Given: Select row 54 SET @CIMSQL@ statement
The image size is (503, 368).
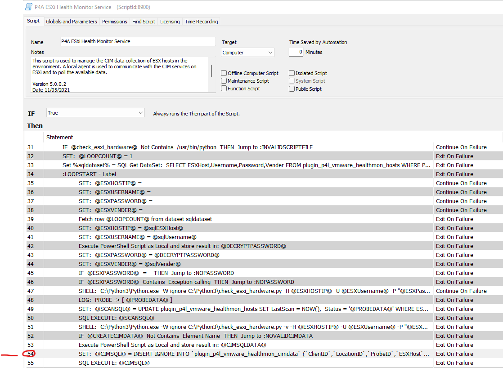Looking at the screenshot, I should 252,354.
